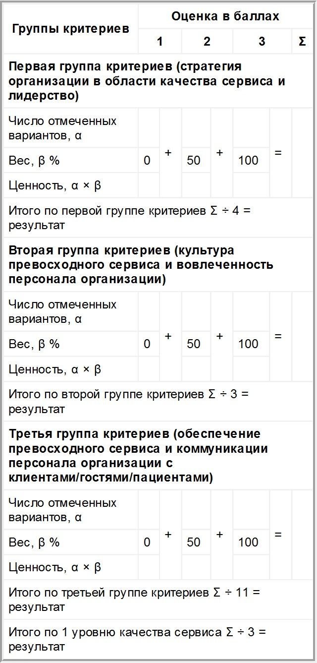
Task: Click the "Первая группа критериев" section heading
Action: 147,81
